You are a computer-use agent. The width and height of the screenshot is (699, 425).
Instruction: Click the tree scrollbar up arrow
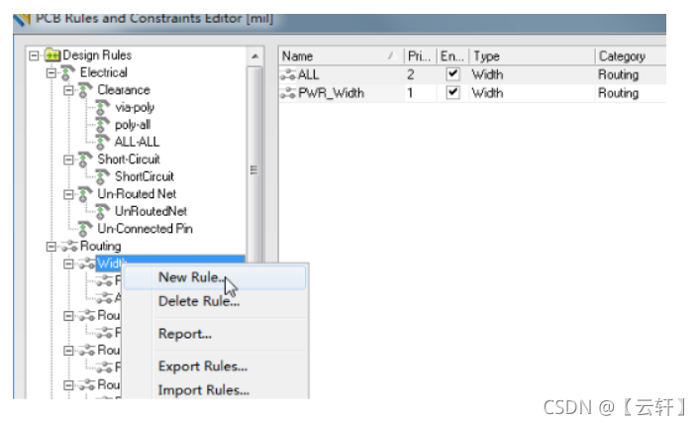(x=254, y=56)
